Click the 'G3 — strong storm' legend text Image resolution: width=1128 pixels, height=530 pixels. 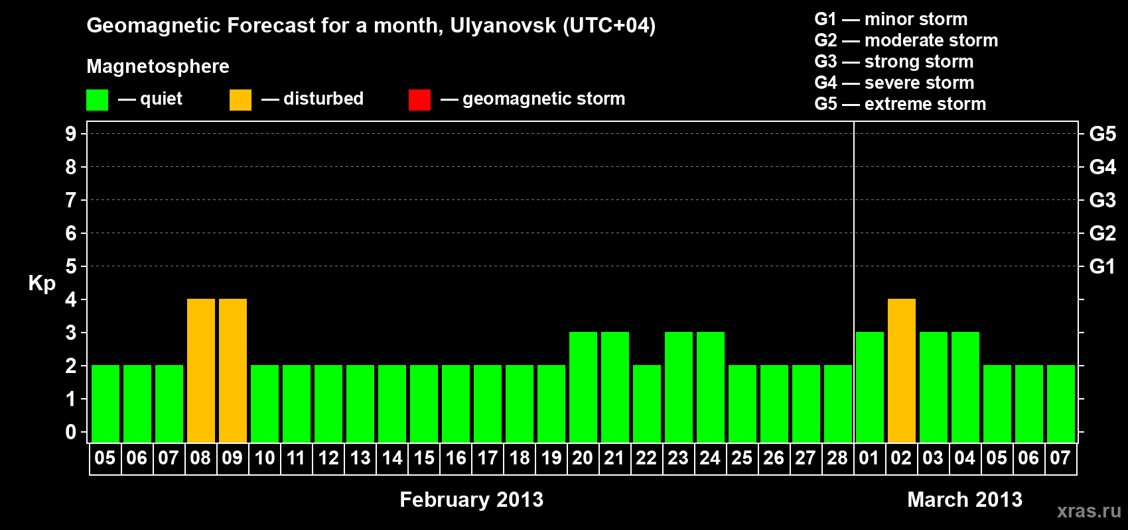(894, 62)
